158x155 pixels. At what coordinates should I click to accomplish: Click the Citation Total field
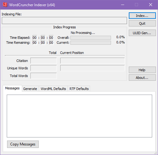pyautogui.click(x=44, y=61)
